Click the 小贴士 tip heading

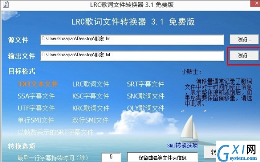pyautogui.click(x=191, y=72)
